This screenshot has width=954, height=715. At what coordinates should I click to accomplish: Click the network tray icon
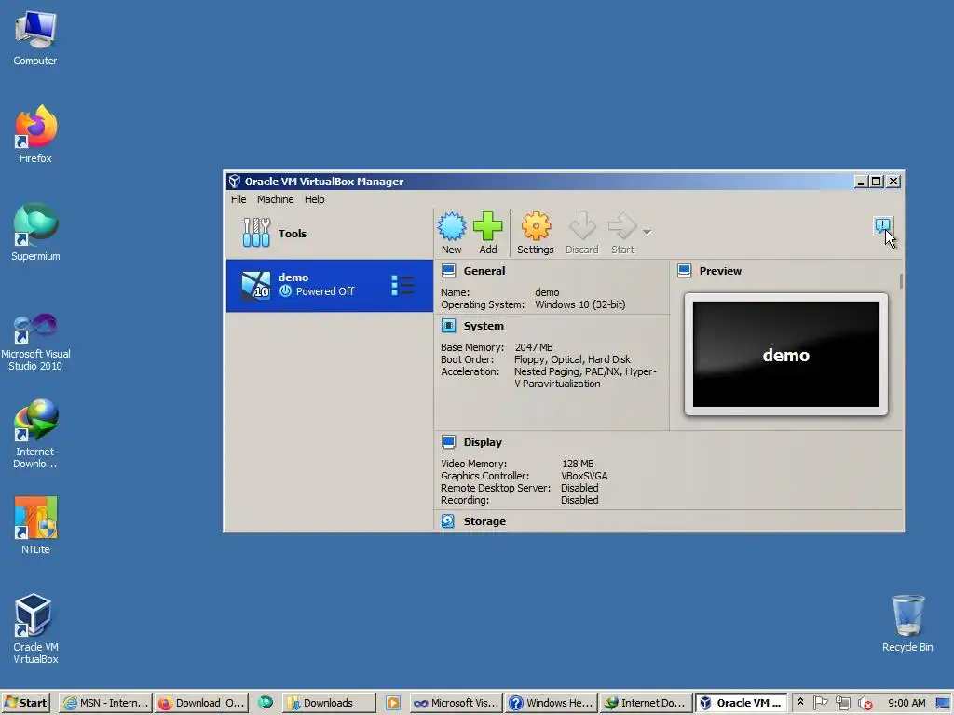pyautogui.click(x=842, y=703)
